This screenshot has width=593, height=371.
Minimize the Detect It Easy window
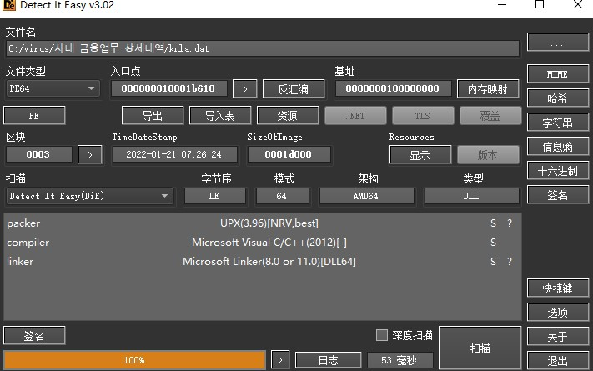pyautogui.click(x=502, y=5)
